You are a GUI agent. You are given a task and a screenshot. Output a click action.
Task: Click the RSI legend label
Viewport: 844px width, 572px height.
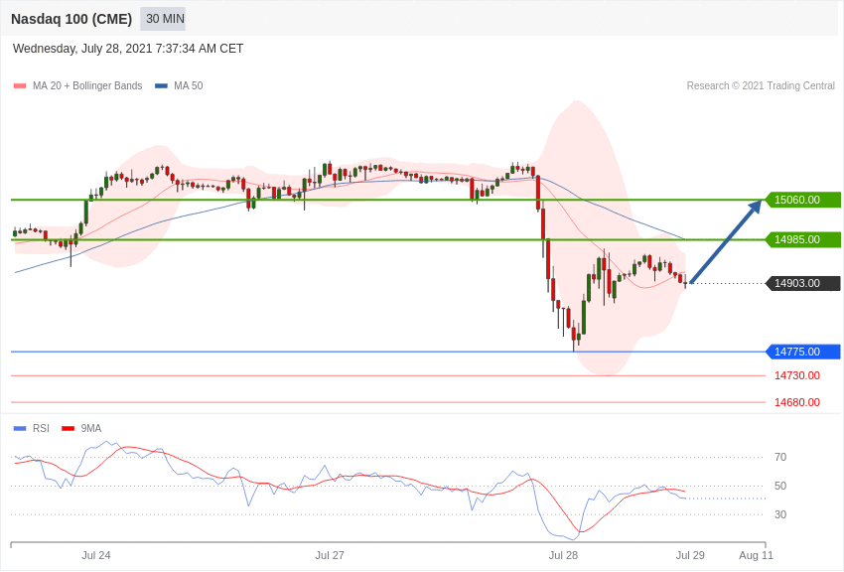point(41,428)
